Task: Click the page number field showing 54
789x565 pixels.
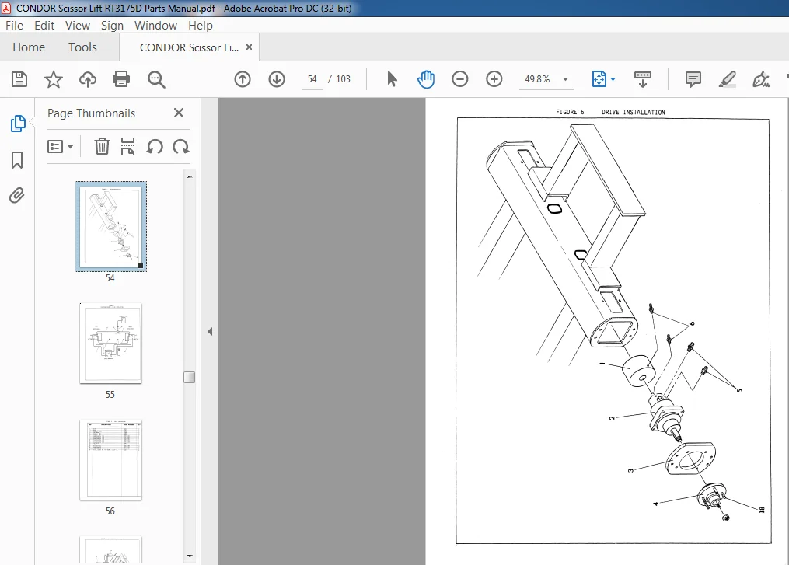Action: [312, 79]
